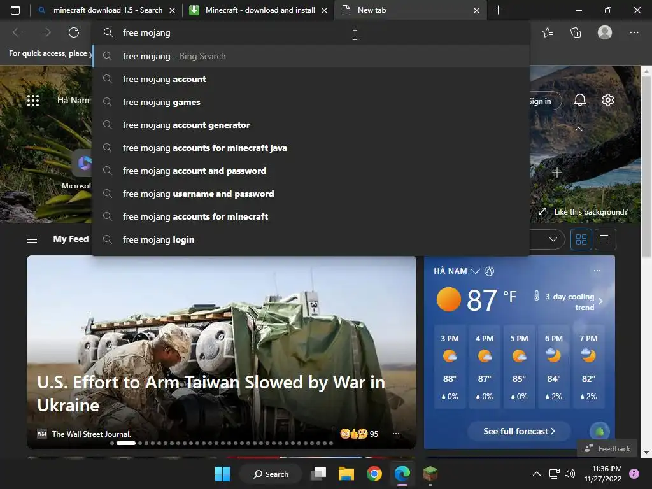Open the Favorites star icon
Image resolution: width=652 pixels, height=489 pixels.
548,32
